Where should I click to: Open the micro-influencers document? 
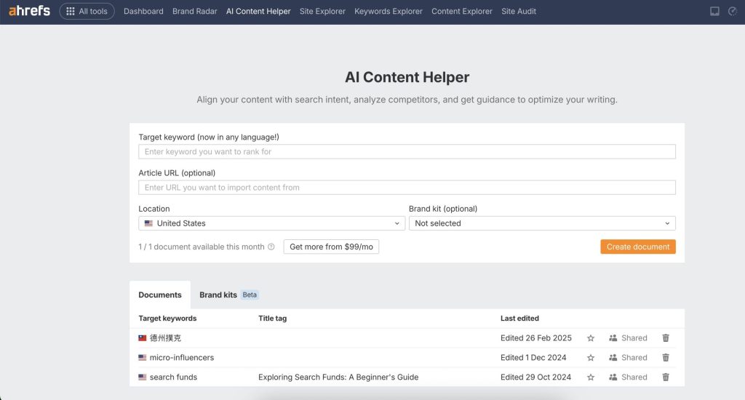click(182, 358)
